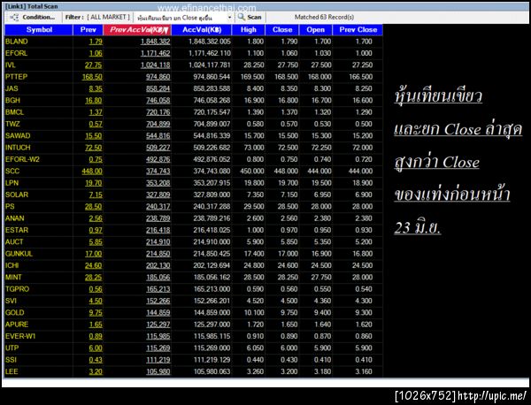Select the EVER-W1 symbol
531x405 pixels.
20,336
